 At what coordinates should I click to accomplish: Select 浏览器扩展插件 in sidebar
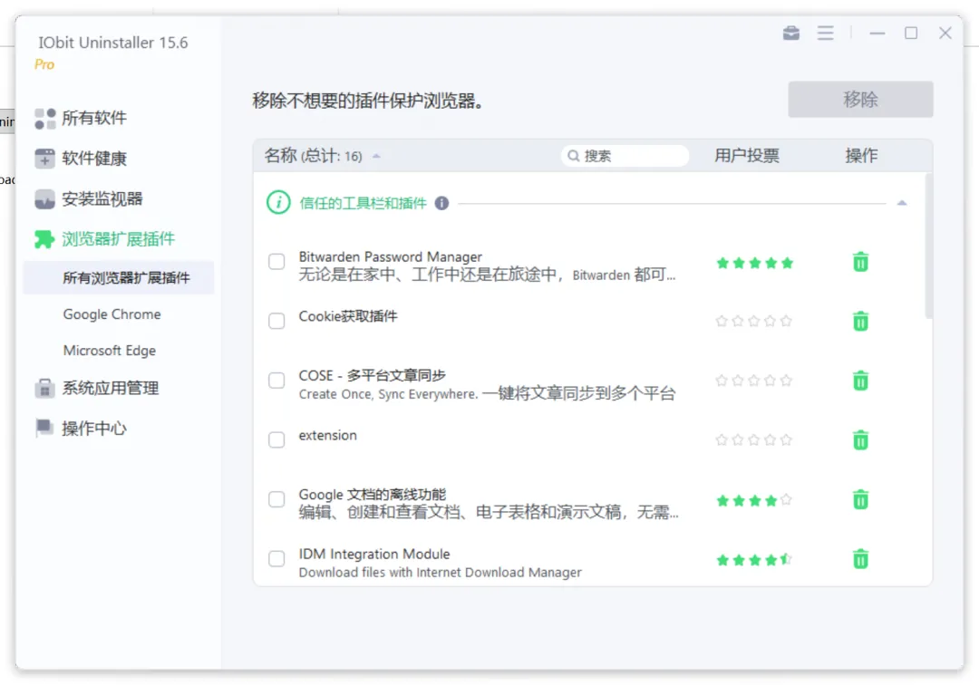coord(118,239)
